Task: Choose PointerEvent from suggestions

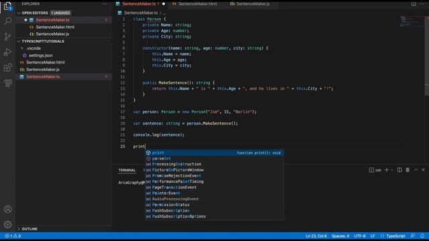Action: tap(214, 193)
